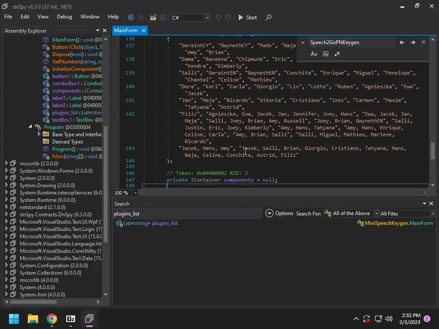Open File Explorer from taskbar

click(33, 319)
